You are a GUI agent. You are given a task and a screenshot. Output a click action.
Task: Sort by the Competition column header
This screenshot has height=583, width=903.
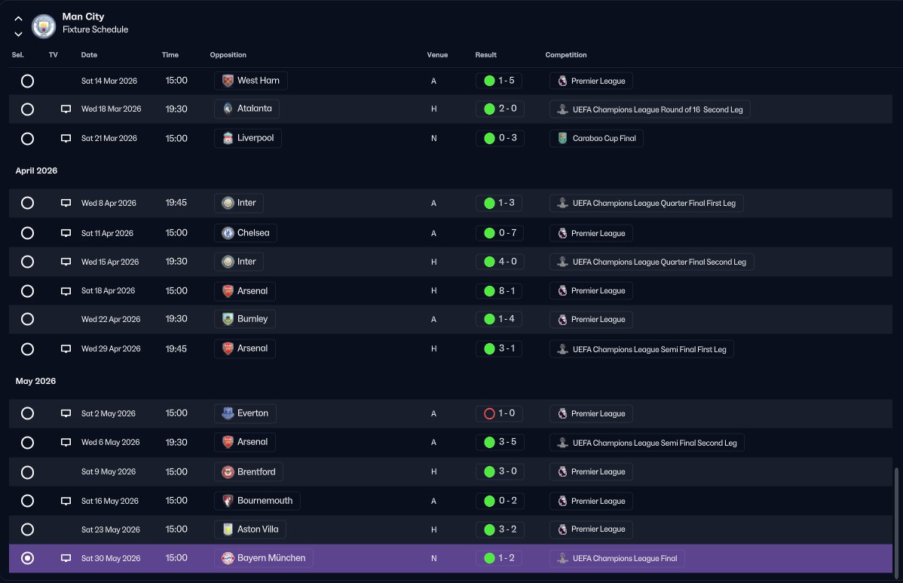point(566,55)
